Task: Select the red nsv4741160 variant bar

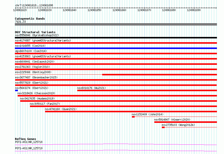Action: coord(131,112)
